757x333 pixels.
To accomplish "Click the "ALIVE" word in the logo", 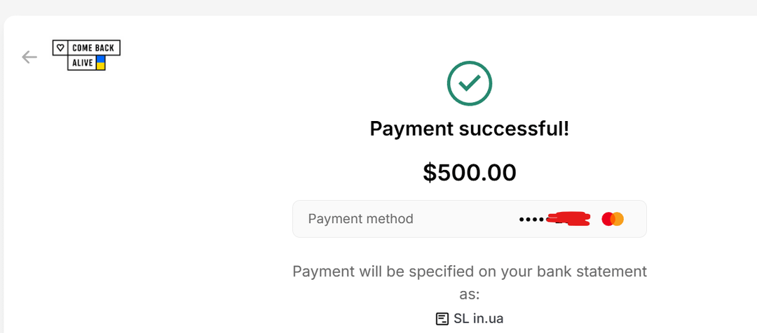I will (x=82, y=63).
